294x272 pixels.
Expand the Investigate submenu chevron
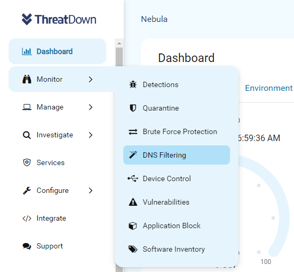91,135
